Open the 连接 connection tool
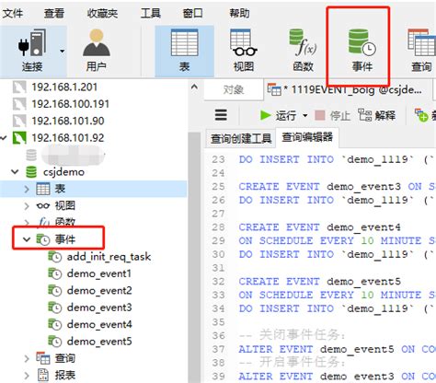The height and width of the screenshot is (383, 436). pos(32,51)
